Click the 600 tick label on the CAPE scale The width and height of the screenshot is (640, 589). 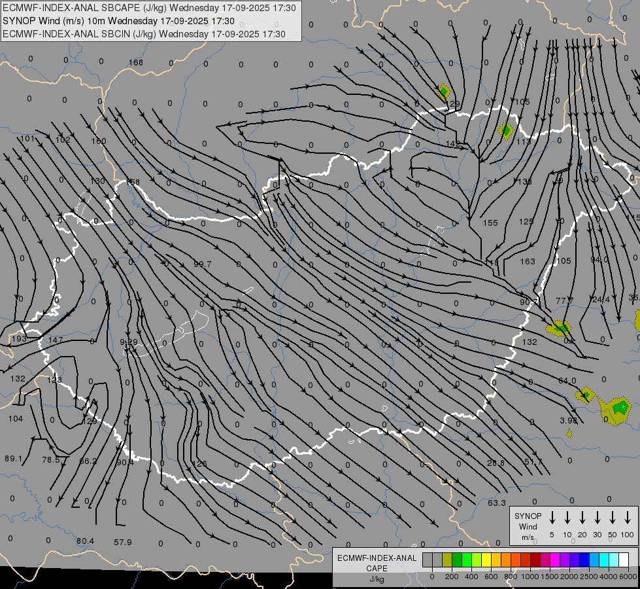(x=491, y=577)
